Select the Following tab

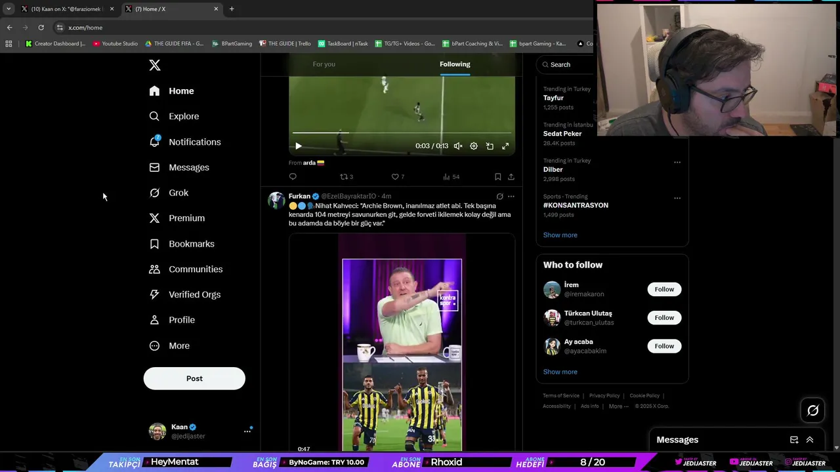[x=455, y=64]
